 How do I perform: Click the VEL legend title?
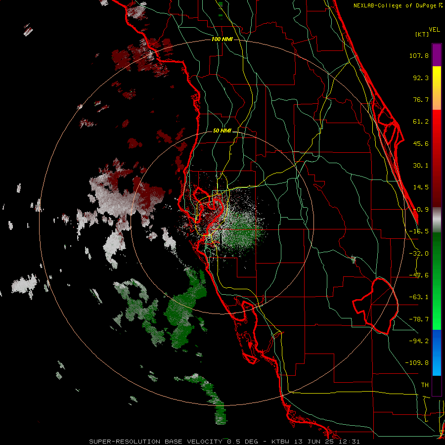coord(434,30)
